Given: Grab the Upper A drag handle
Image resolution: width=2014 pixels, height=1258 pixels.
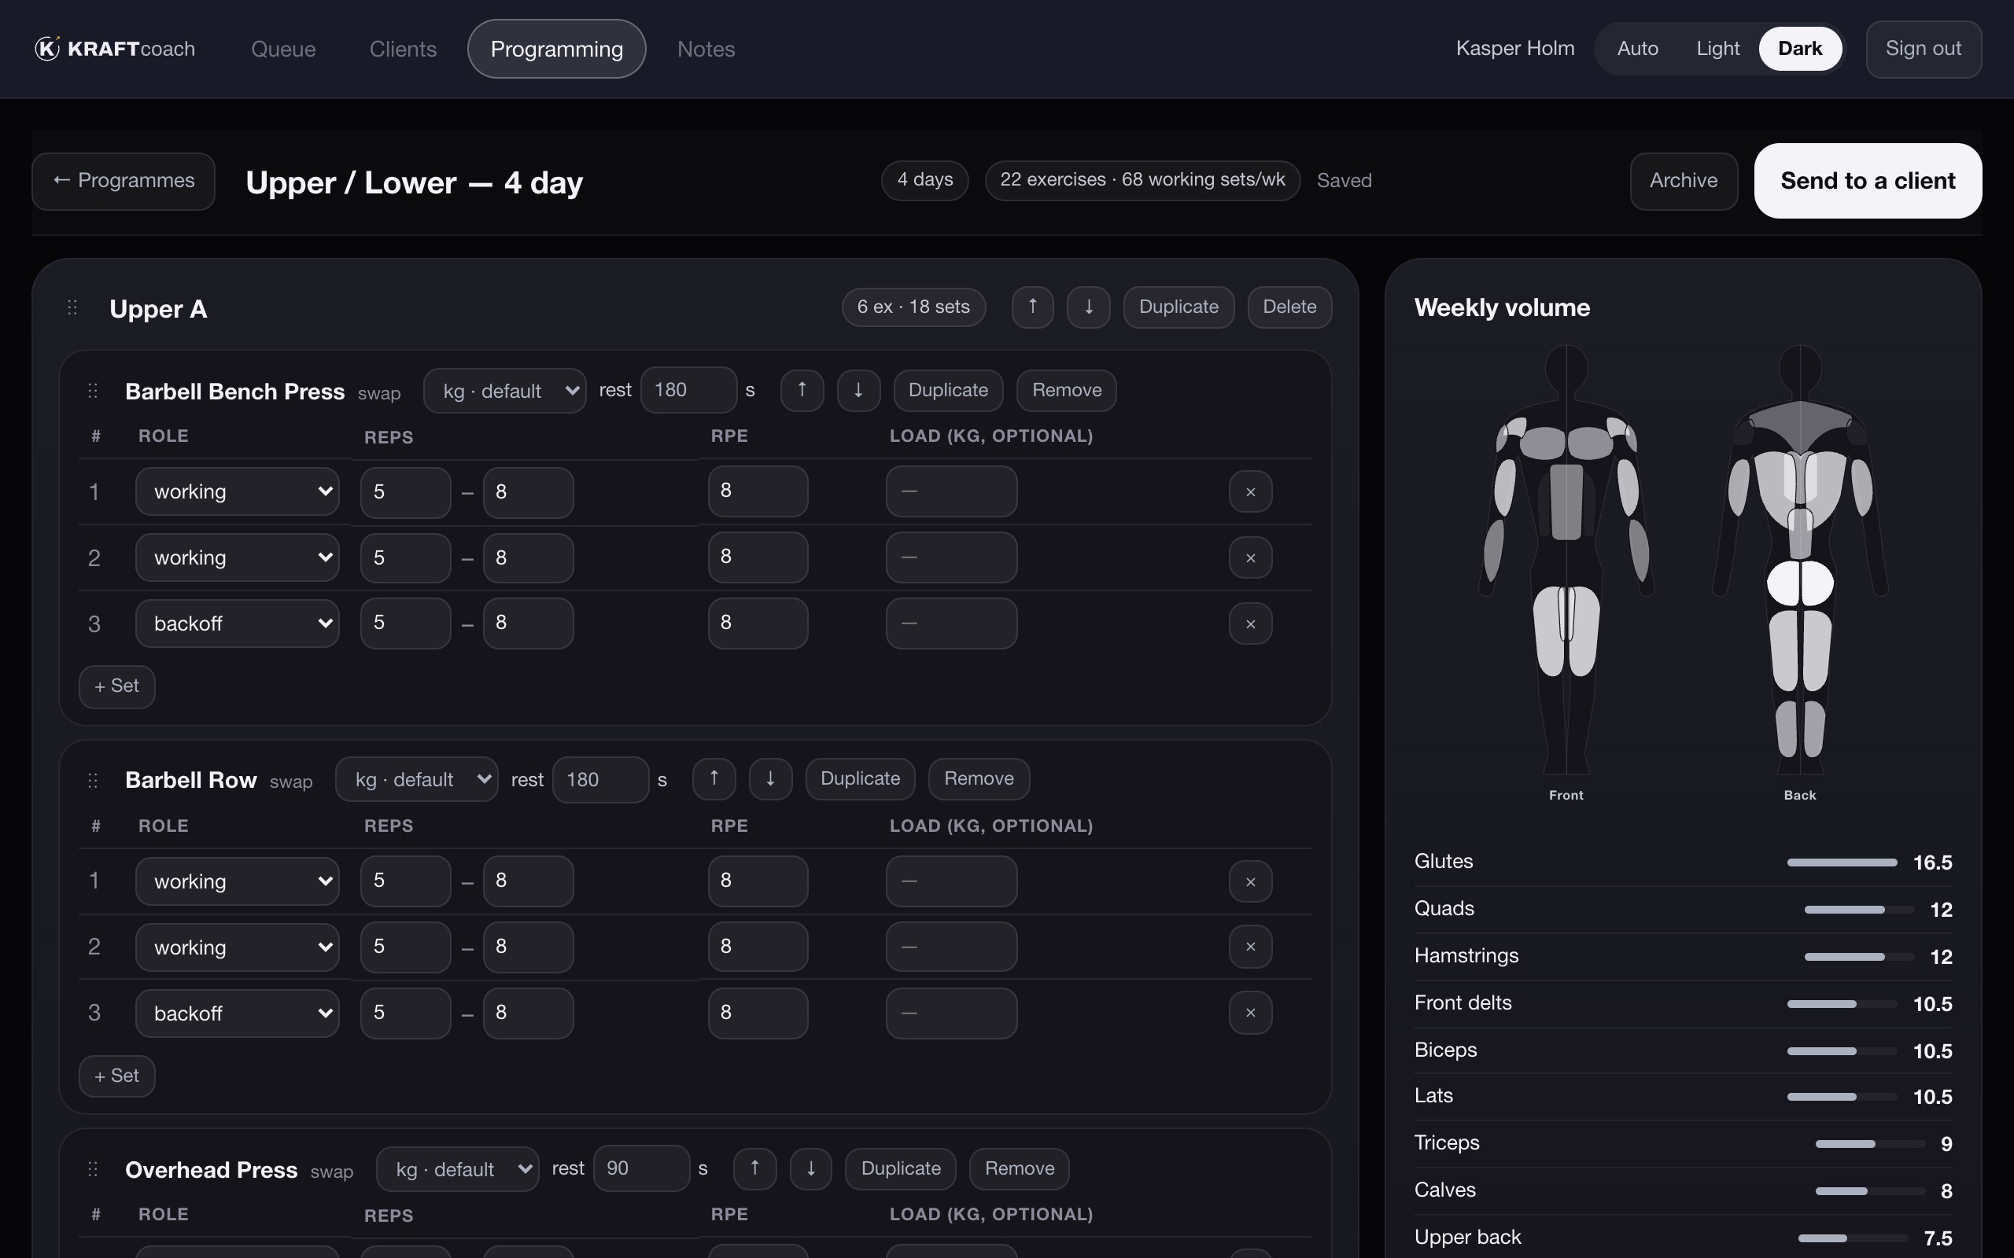Looking at the screenshot, I should pos(72,308).
